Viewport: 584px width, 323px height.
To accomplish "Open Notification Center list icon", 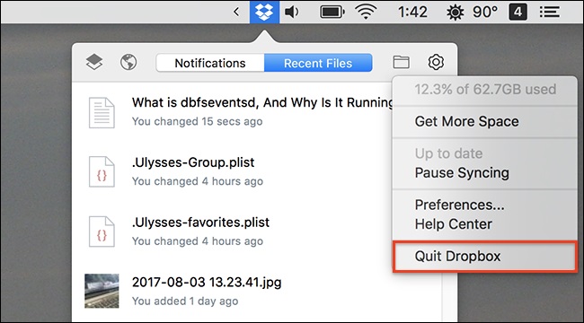I will [x=550, y=12].
